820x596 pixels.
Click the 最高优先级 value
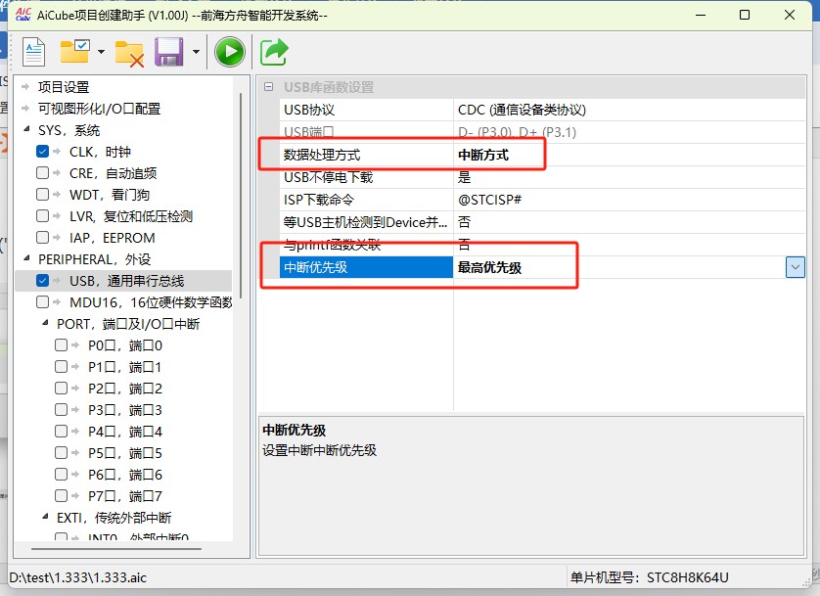[x=489, y=268]
